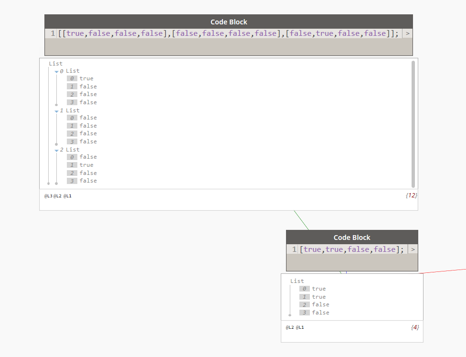Click output port arrow of top Code Block

pyautogui.click(x=407, y=33)
